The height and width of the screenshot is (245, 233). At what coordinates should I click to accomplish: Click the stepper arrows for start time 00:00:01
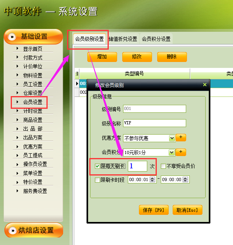pos(152,179)
